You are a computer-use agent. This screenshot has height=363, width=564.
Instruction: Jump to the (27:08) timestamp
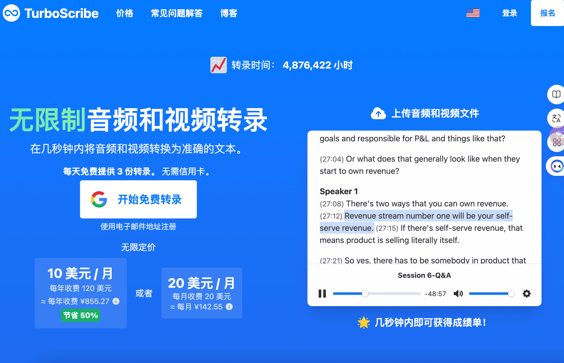click(x=332, y=204)
